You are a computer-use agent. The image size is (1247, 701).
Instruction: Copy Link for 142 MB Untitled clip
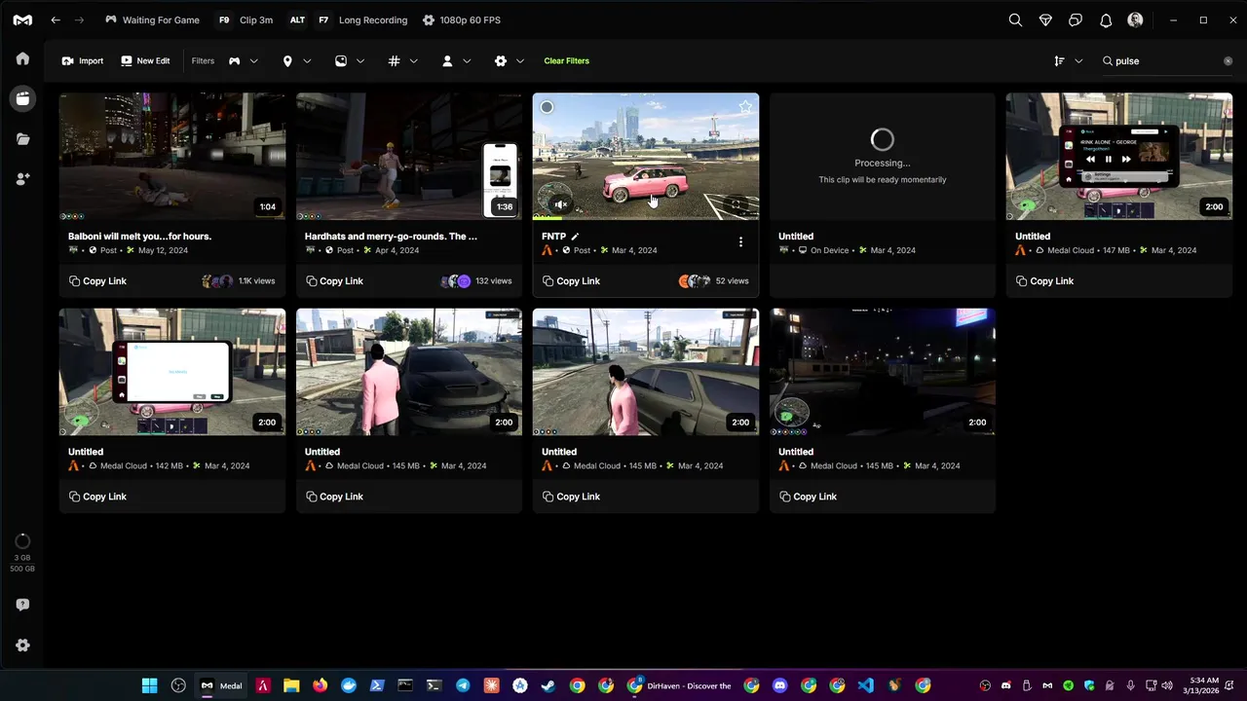pyautogui.click(x=97, y=497)
